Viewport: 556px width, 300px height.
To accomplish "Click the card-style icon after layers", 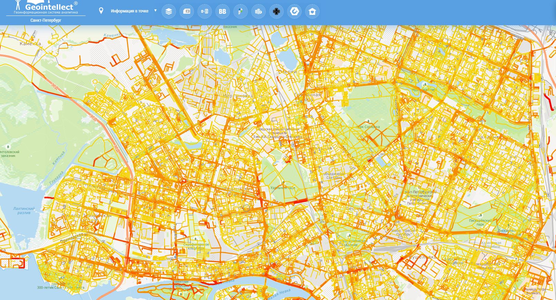I will [x=187, y=11].
